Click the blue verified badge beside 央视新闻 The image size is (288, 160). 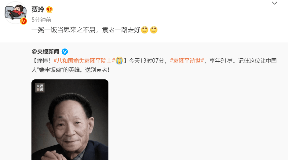tap(65, 52)
